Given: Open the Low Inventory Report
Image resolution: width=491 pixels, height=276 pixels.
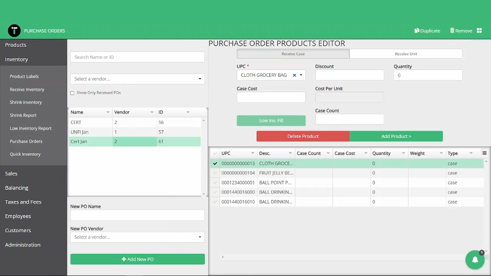Looking at the screenshot, I should coord(30,128).
